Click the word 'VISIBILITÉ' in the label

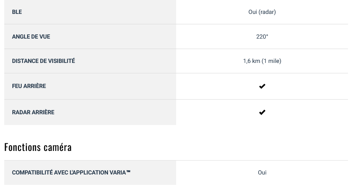[x=61, y=61]
